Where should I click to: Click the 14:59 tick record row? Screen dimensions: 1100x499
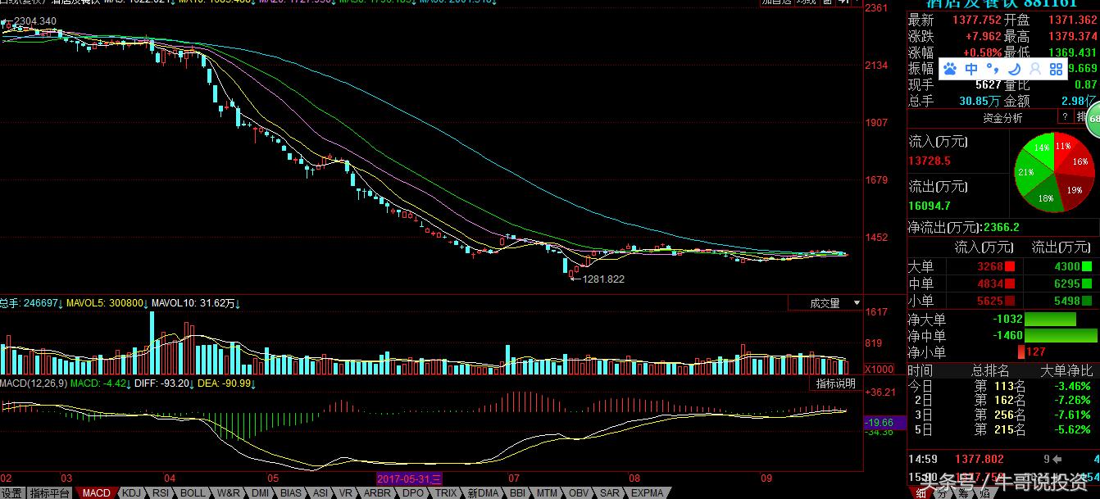1002,460
